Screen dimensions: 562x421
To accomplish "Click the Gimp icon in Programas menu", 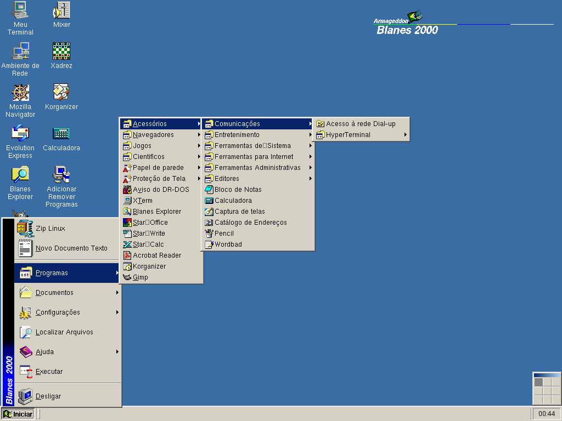I will 127,277.
